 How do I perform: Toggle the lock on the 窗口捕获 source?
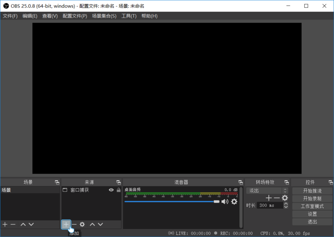(x=119, y=190)
